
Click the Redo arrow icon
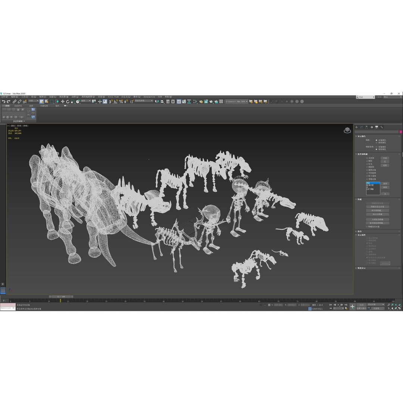coord(9,101)
